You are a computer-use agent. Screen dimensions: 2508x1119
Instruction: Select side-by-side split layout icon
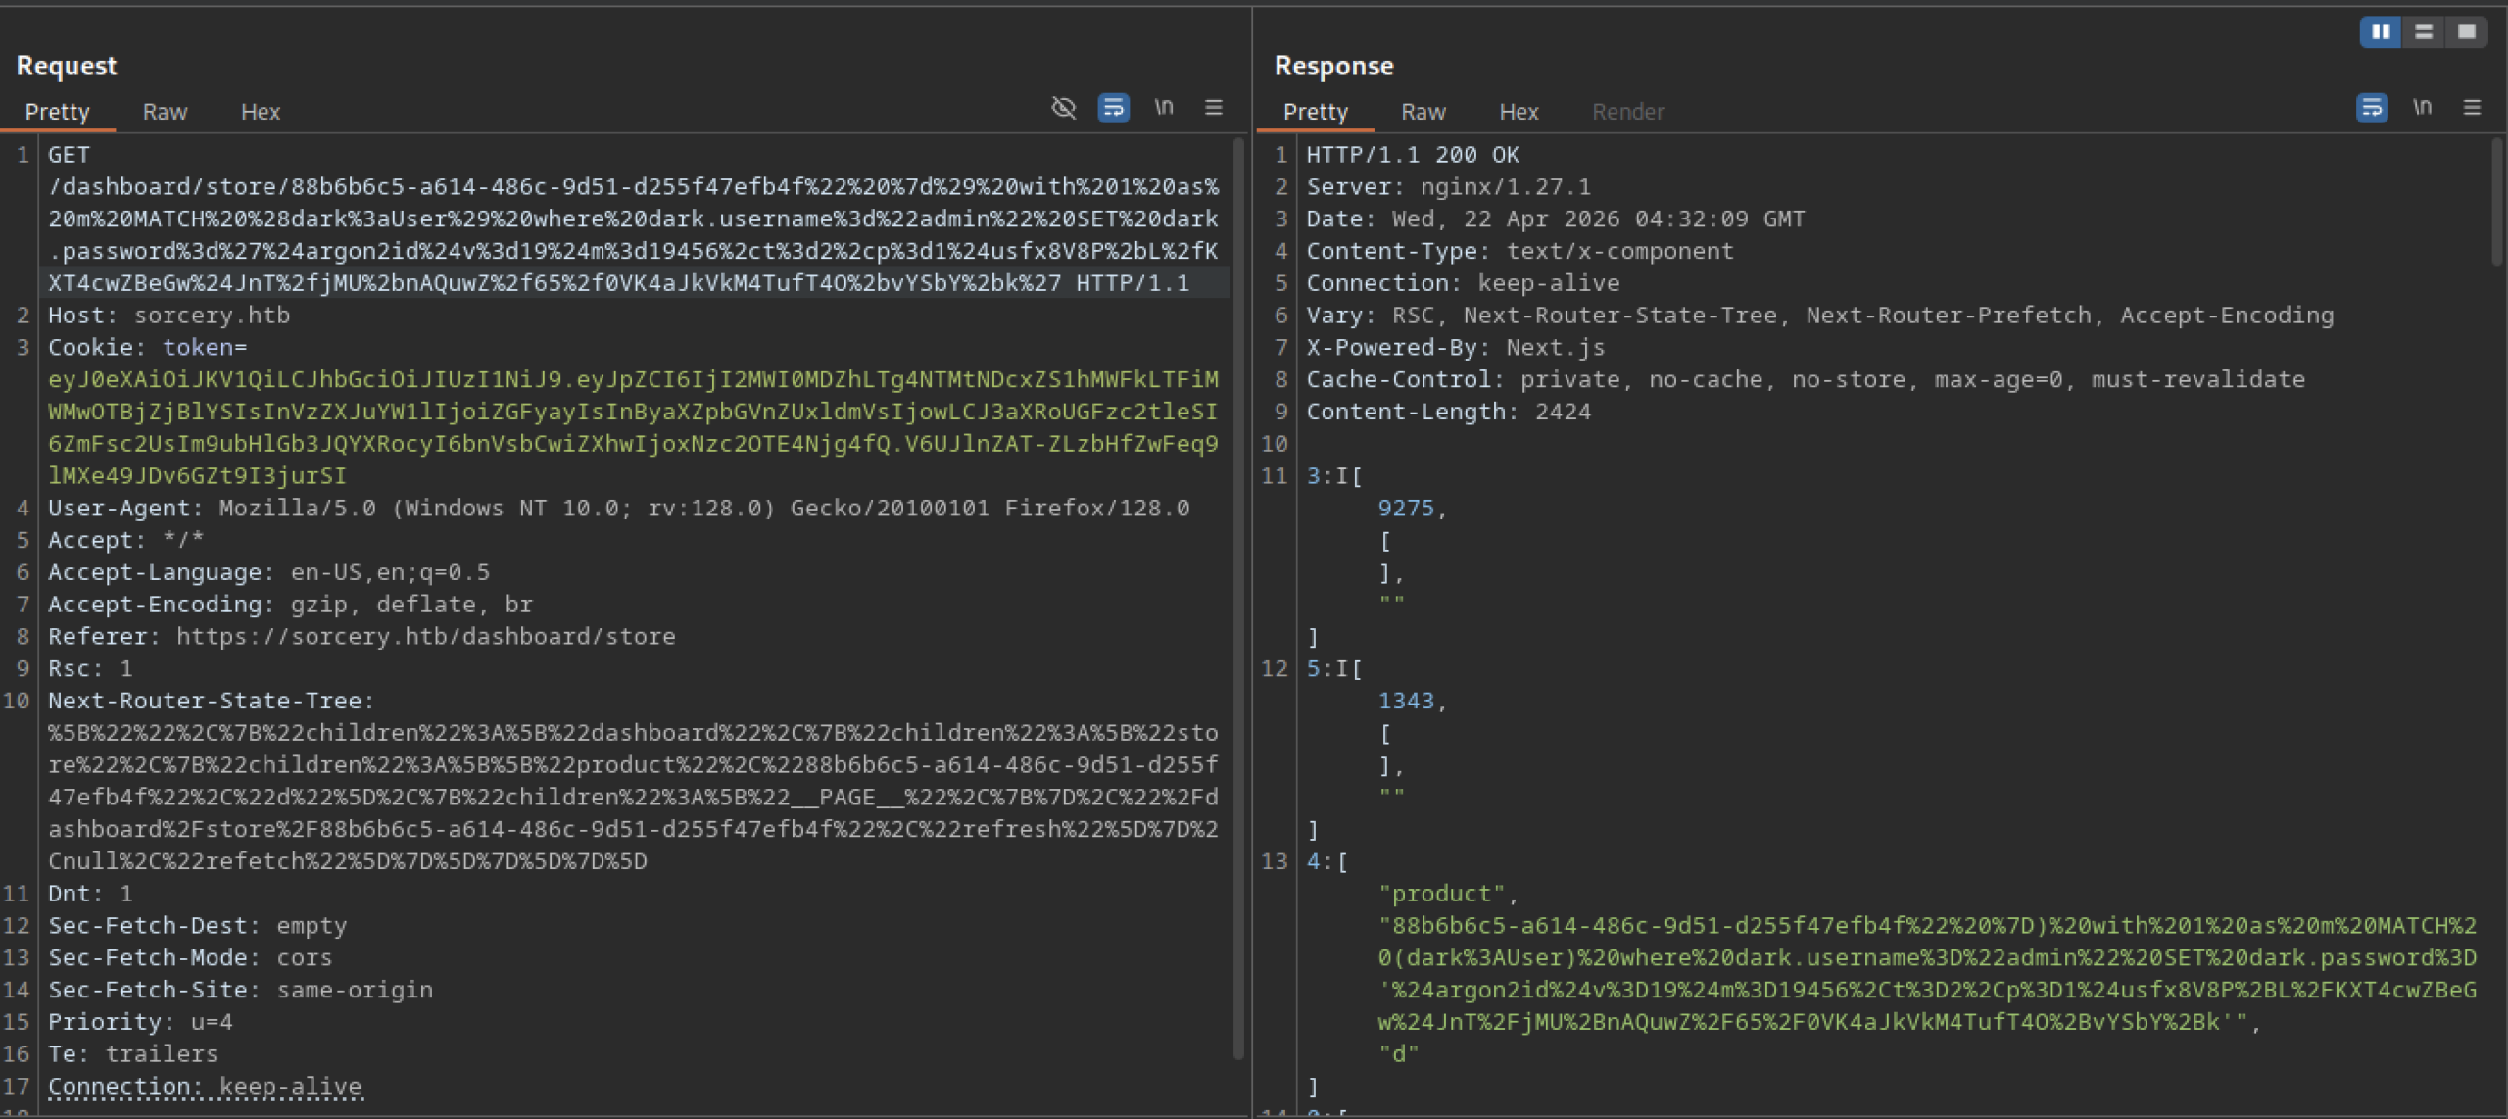2381,32
